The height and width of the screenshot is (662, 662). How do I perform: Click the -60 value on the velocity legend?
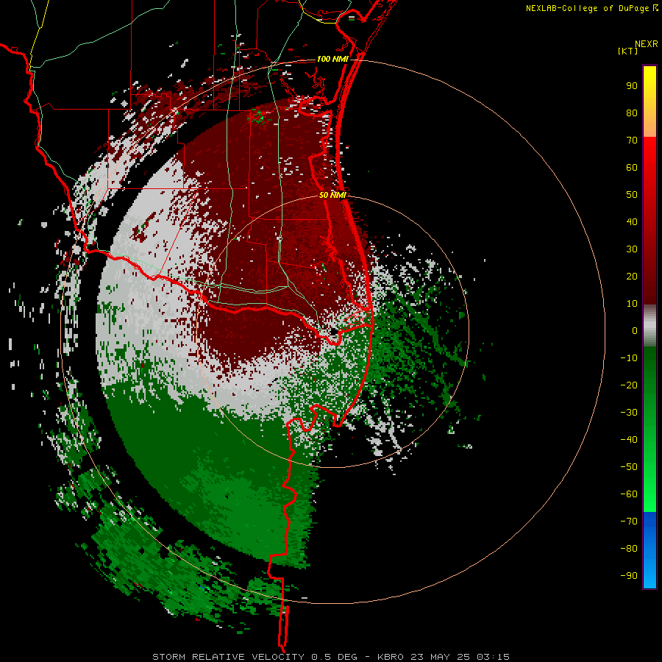(629, 494)
